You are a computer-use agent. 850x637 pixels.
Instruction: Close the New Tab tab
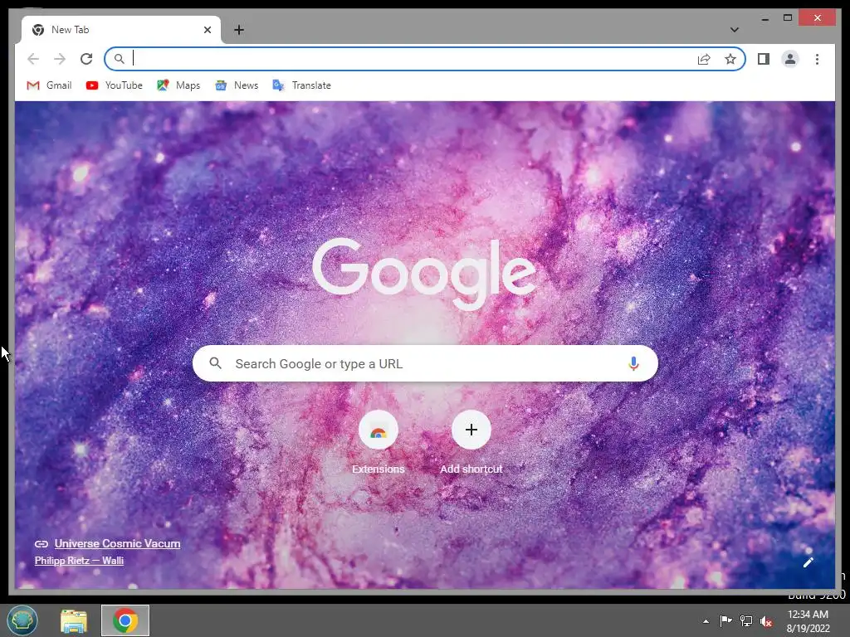click(207, 30)
